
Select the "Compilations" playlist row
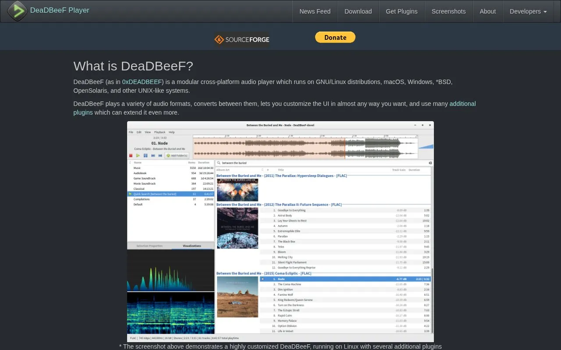pos(171,199)
